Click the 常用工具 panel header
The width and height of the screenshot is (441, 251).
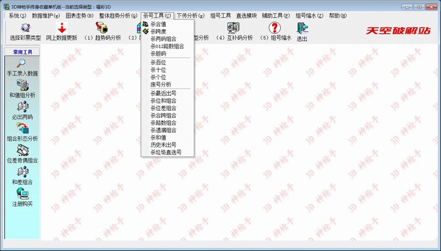click(22, 52)
